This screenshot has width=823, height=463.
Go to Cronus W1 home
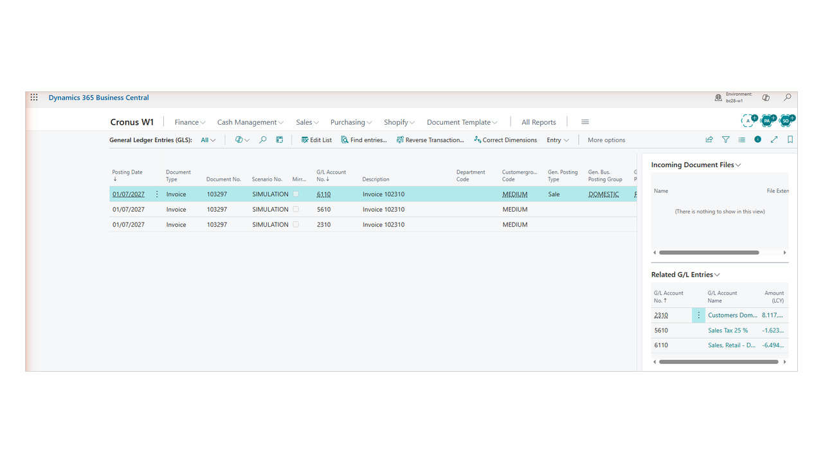132,122
